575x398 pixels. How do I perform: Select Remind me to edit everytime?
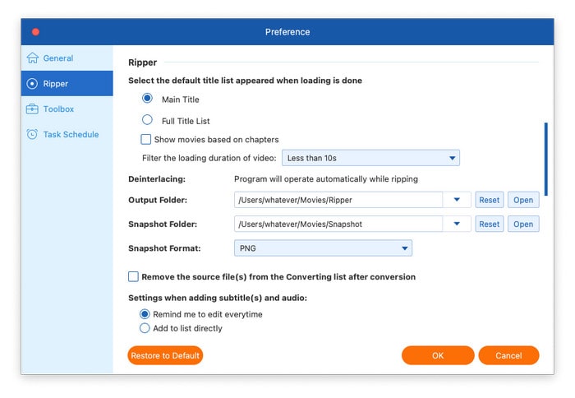(145, 314)
